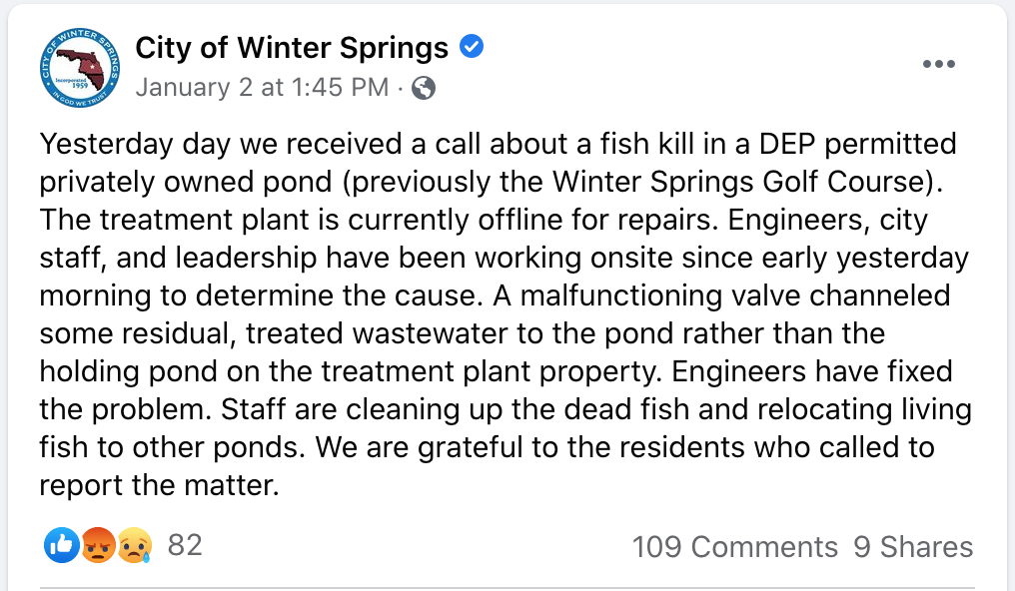Click the text 'treatment plant is currently offline'
The image size is (1015, 591).
click(331, 220)
